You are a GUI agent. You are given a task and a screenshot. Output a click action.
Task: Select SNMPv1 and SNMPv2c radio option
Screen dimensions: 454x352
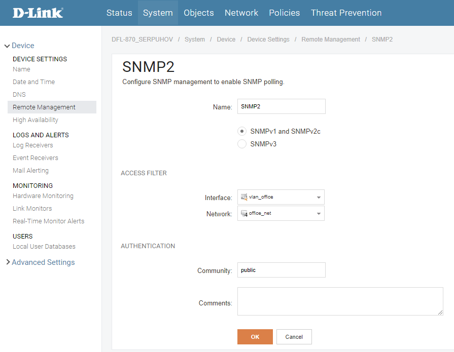point(242,131)
